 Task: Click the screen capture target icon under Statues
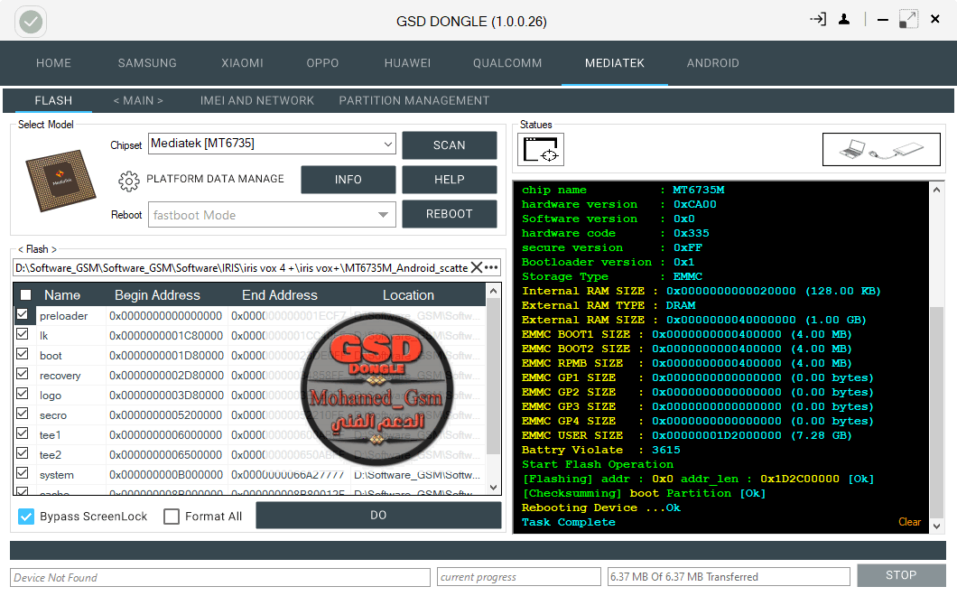pyautogui.click(x=541, y=149)
